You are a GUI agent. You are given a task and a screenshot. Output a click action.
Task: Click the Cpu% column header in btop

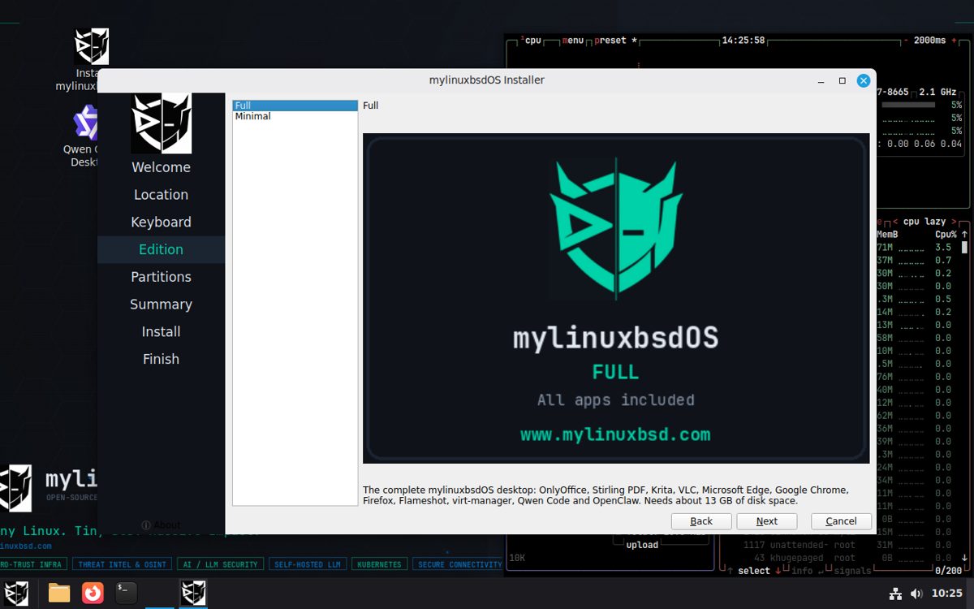[x=946, y=234]
